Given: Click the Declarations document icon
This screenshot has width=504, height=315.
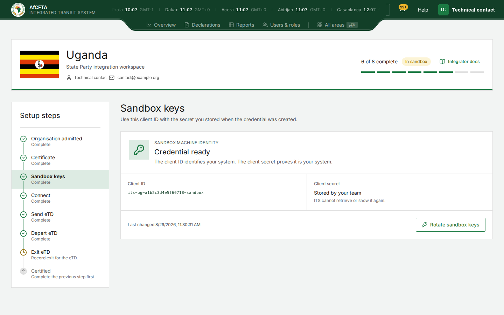Looking at the screenshot, I should [187, 25].
